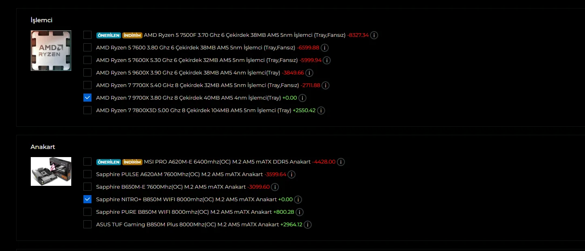View info icon for Ryzen 7 9700X
This screenshot has width=585, height=251.
[302, 98]
